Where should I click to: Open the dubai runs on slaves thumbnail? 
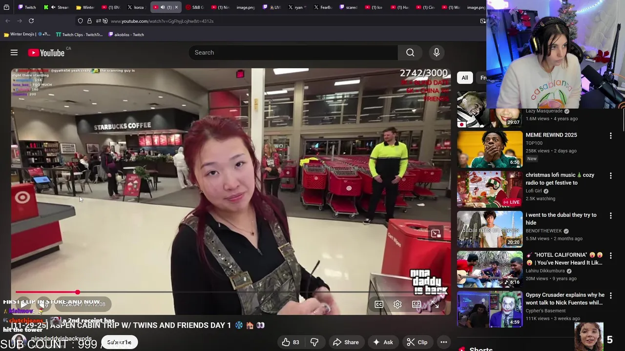[x=490, y=229]
